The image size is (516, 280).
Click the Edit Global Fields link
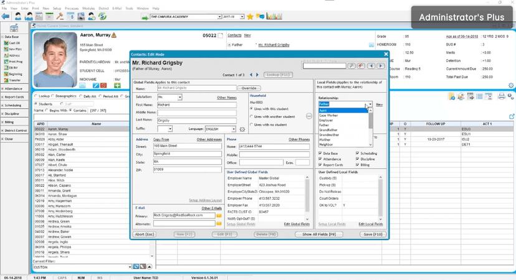click(297, 224)
